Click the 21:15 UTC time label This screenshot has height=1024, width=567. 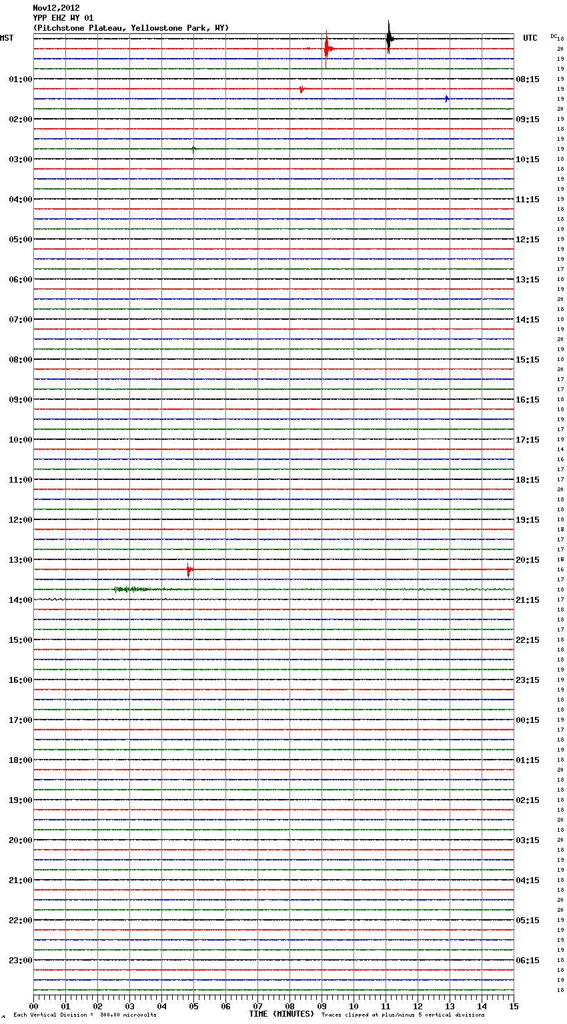click(x=528, y=600)
